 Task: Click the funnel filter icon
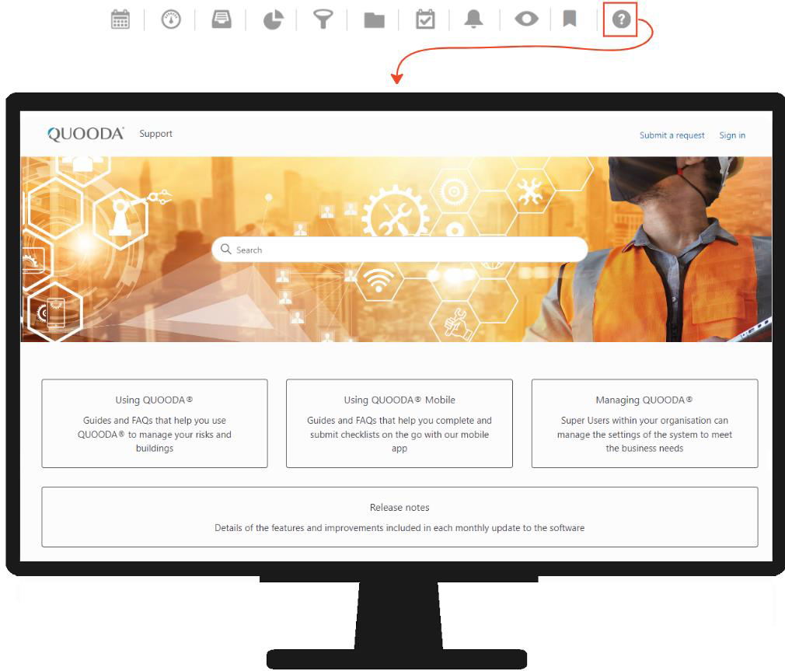click(323, 19)
